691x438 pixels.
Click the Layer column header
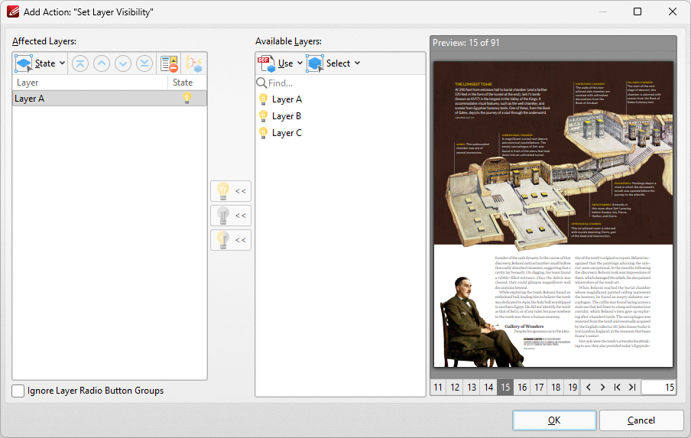[x=90, y=83]
